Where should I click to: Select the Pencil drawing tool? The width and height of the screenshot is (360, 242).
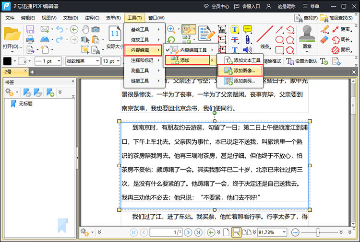(324, 29)
